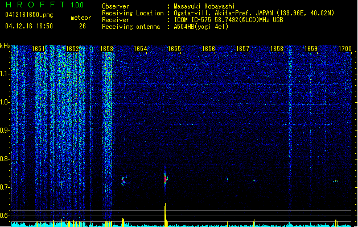
Task: Click the 1700 time marker
Action: point(345,49)
